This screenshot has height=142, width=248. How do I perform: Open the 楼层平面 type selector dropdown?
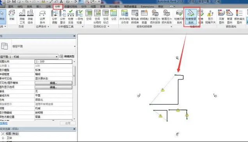click(x=75, y=46)
